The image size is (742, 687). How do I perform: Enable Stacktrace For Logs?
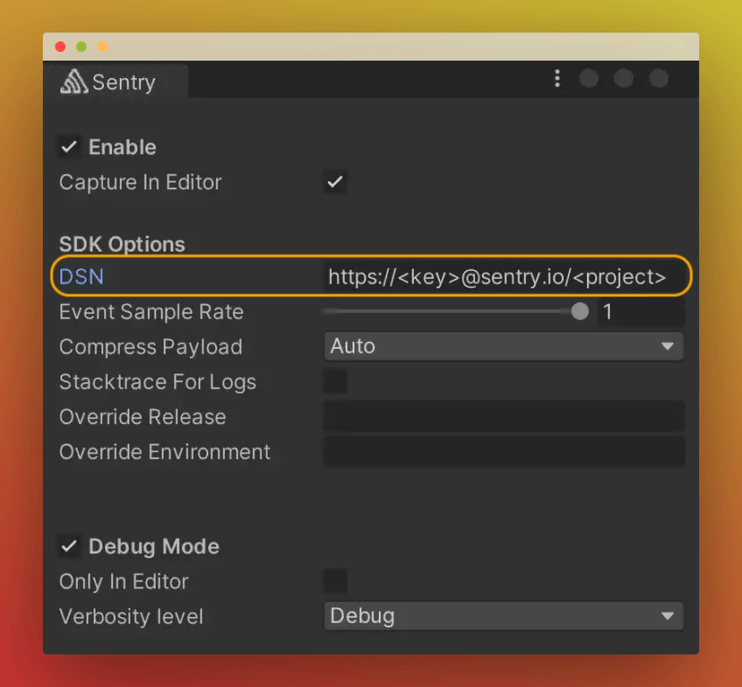point(334,381)
